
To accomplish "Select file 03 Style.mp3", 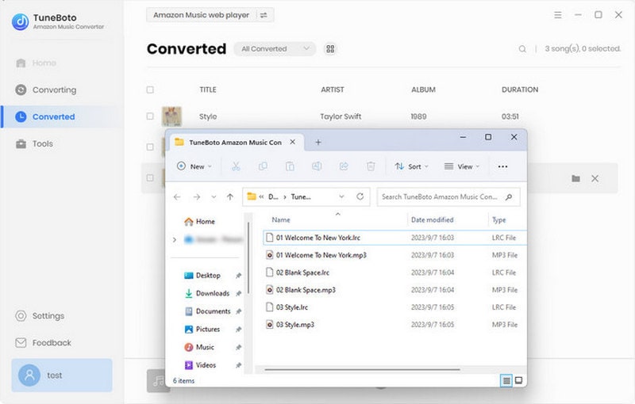I will coord(394,325).
